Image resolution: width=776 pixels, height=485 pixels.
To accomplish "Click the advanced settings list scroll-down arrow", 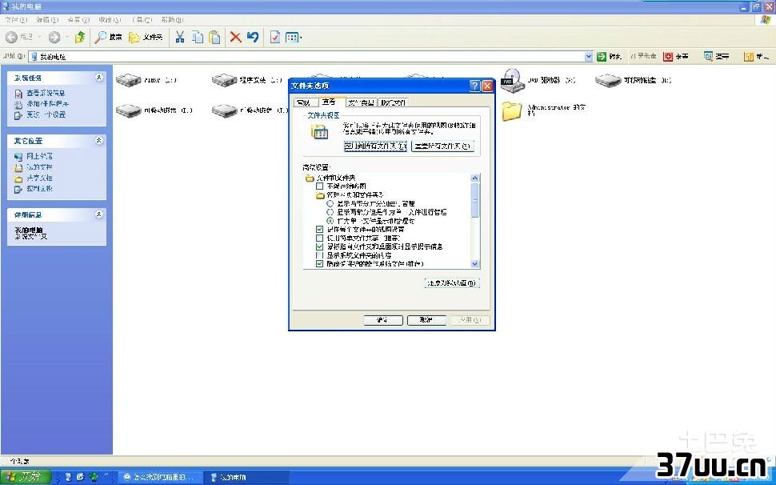I will click(x=474, y=264).
